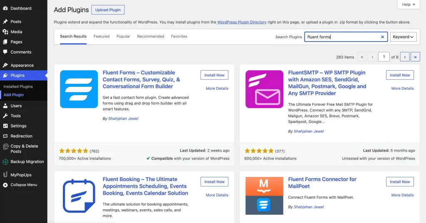426x223 pixels.
Task: Click the MyPopUps icon in sidebar
Action: point(5,175)
